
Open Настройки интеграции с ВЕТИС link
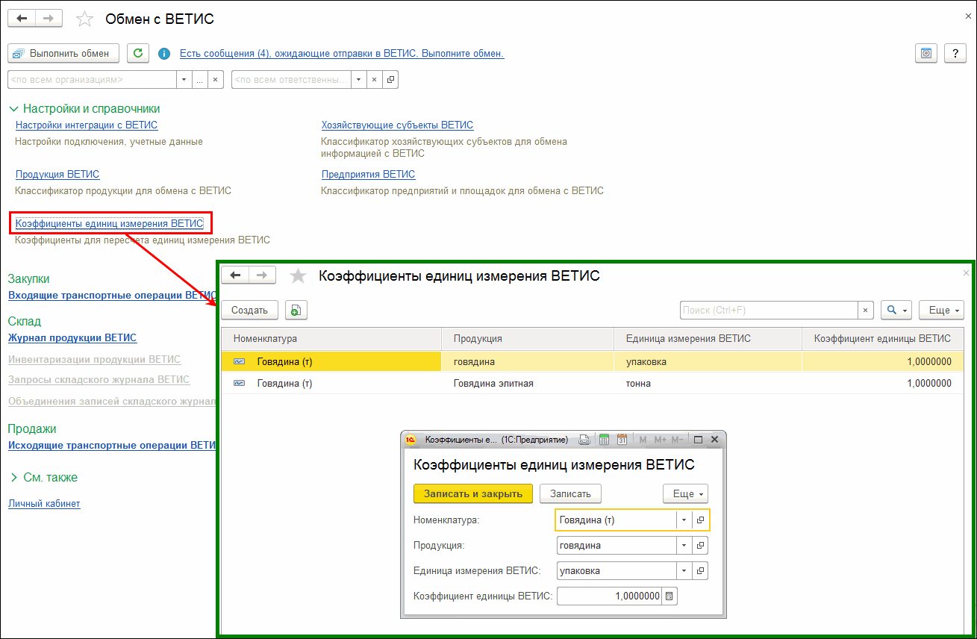click(87, 125)
